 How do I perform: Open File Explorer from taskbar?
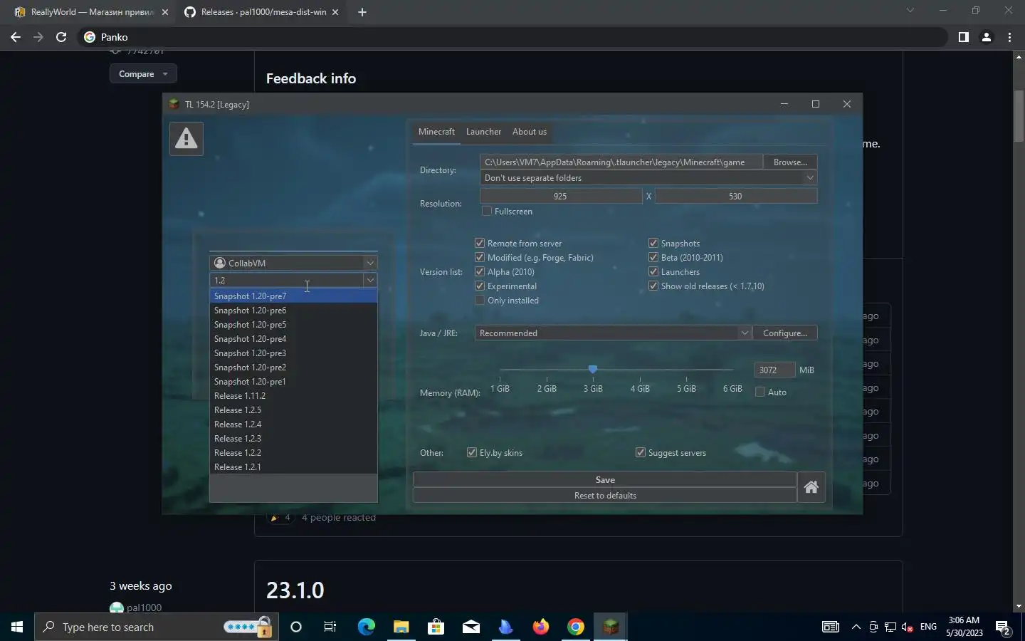[x=401, y=627]
